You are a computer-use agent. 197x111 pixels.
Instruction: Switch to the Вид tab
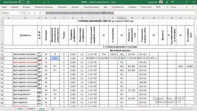[x=105, y=7]
